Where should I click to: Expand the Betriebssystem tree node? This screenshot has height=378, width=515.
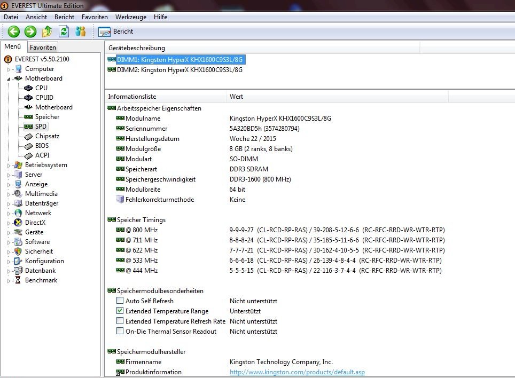click(x=9, y=166)
